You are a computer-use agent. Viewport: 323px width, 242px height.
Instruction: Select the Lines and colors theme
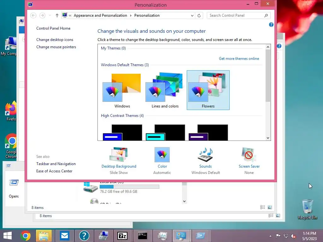tap(165, 90)
